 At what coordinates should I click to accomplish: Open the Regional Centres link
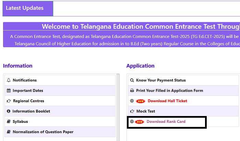28,101
